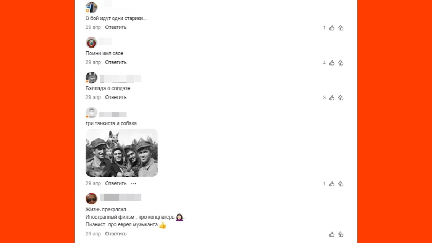The width and height of the screenshot is (432, 243).
Task: Like the 'Помни имя свое' comment
Action: point(332,63)
